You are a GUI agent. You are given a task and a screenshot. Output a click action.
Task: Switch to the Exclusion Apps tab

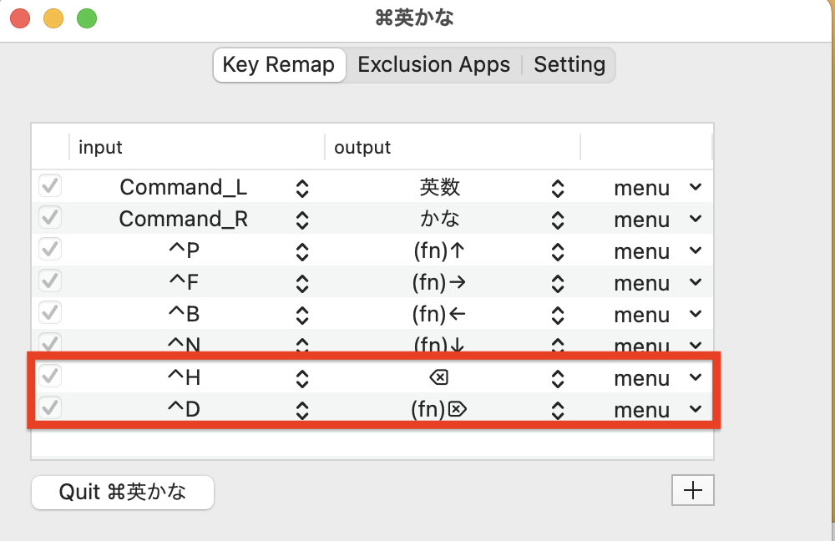click(433, 64)
